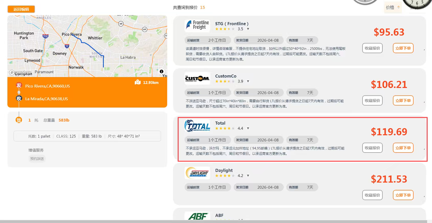Image resolution: width=432 pixels, height=223 pixels.
Task: Click the 增值服务 label
Action: (x=36, y=150)
